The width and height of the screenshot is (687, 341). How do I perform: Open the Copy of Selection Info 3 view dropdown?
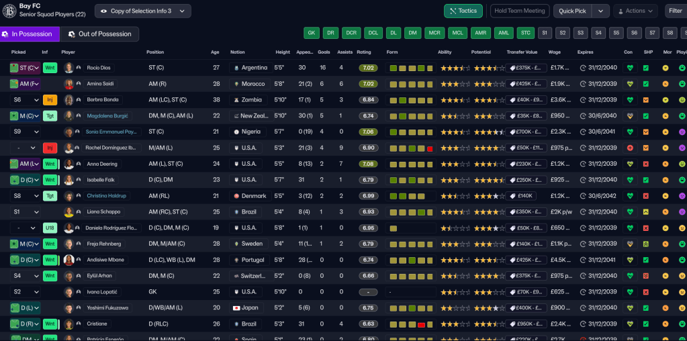pyautogui.click(x=142, y=11)
